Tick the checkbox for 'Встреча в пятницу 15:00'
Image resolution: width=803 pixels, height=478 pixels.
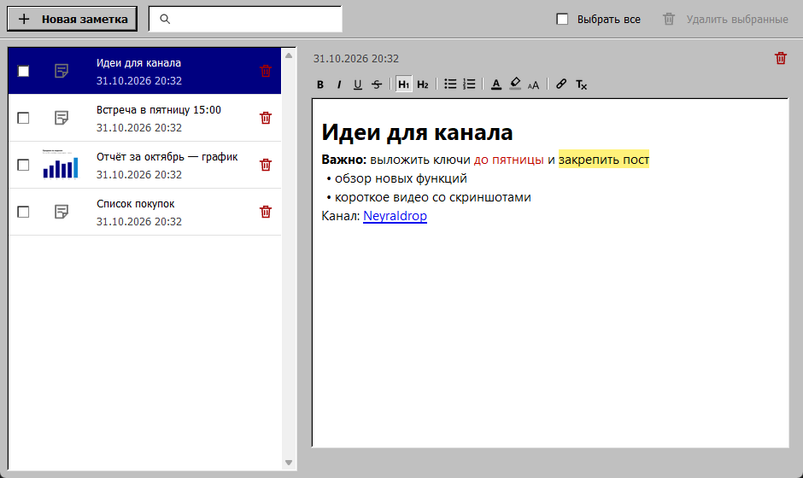pos(23,118)
